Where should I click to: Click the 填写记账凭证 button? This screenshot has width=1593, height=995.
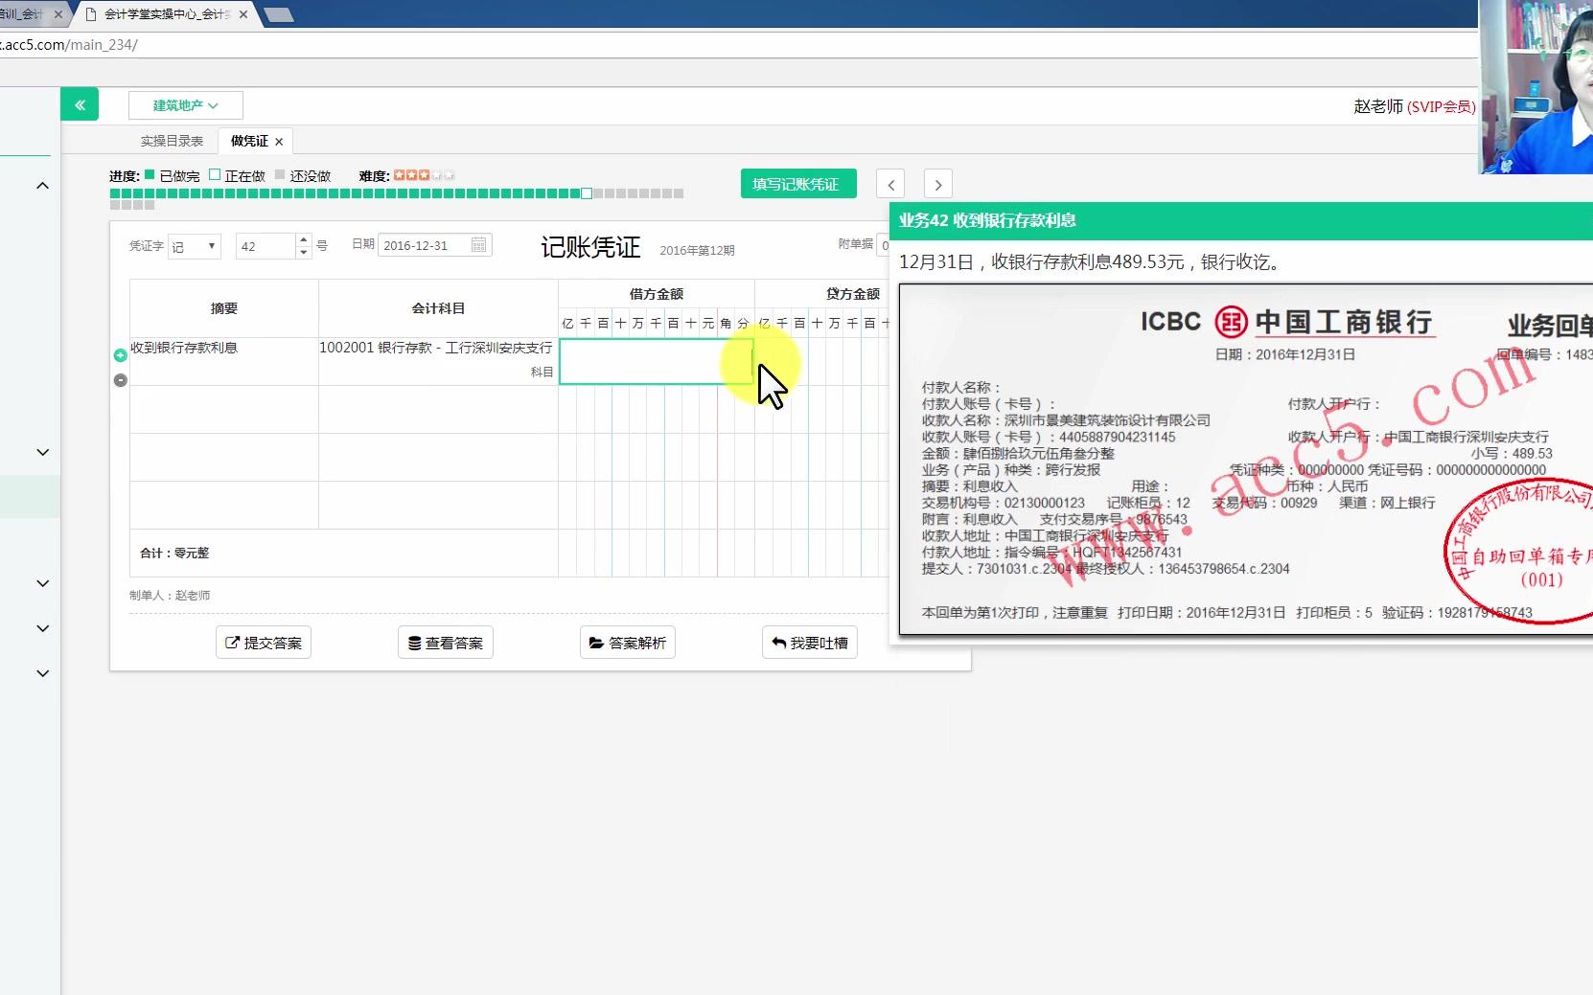pos(798,183)
